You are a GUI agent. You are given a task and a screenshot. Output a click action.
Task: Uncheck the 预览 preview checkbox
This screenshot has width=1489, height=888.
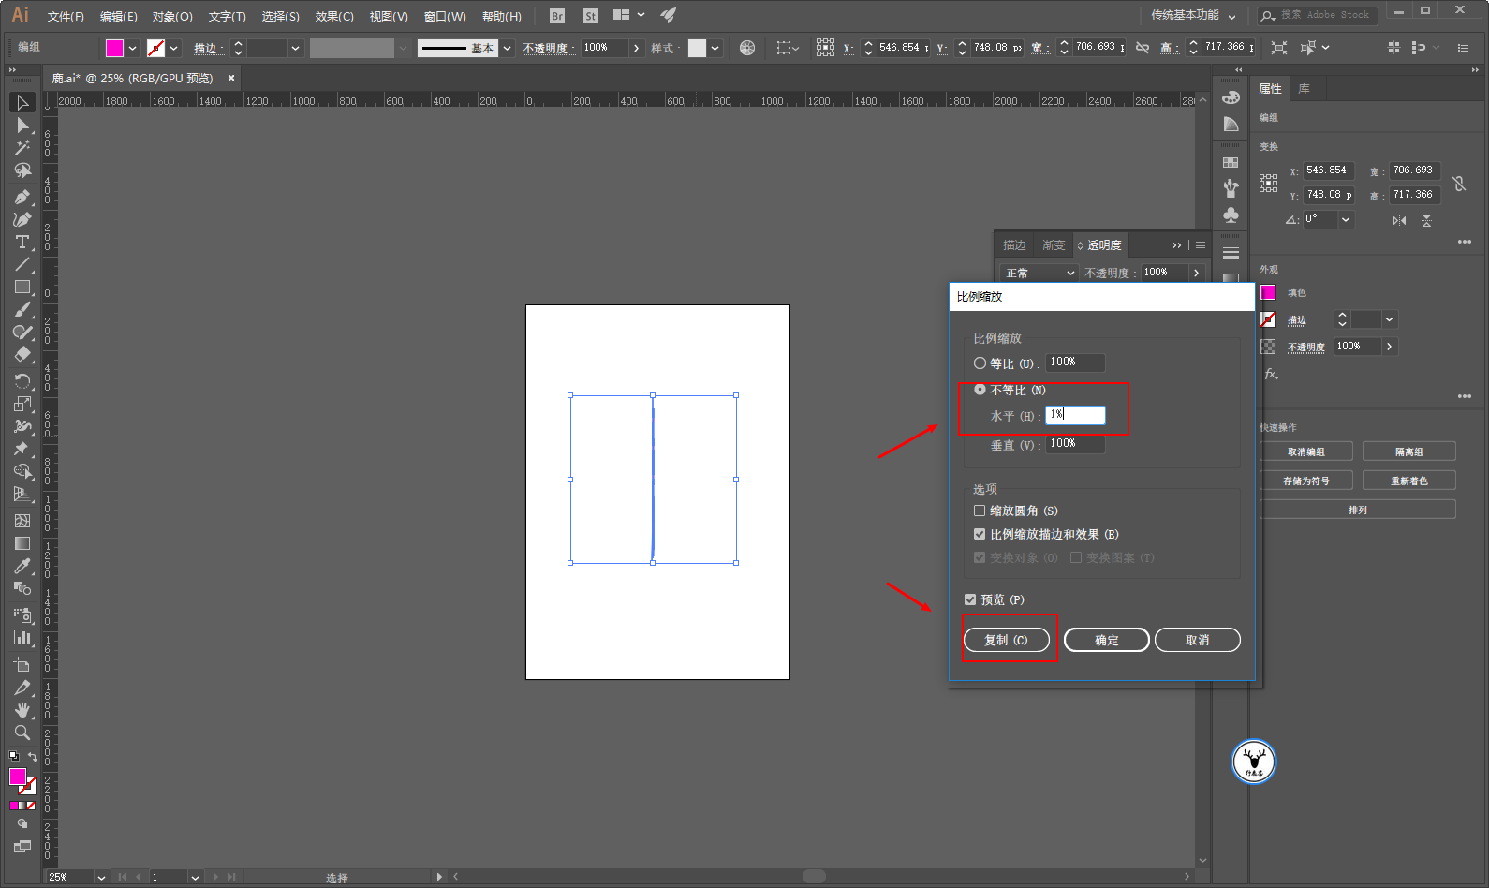click(970, 599)
